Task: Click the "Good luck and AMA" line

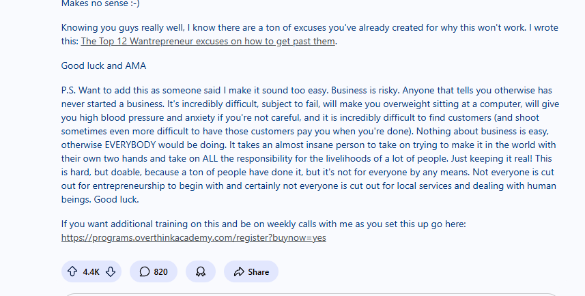Action: pos(103,66)
